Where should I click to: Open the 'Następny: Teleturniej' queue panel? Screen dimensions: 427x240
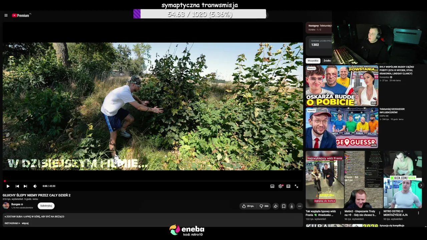[319, 27]
